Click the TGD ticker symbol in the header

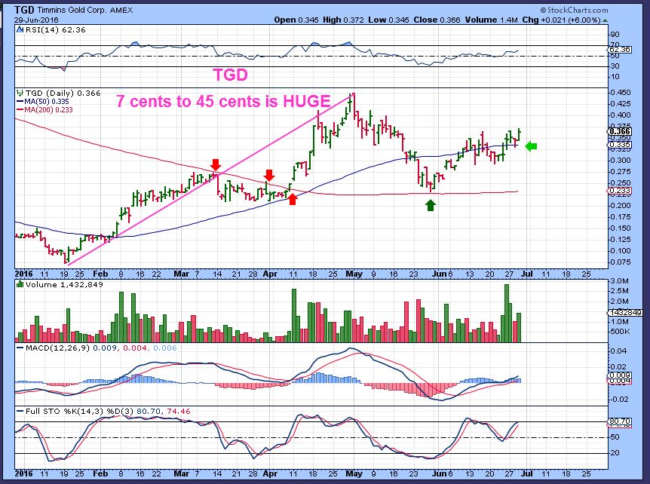point(24,10)
